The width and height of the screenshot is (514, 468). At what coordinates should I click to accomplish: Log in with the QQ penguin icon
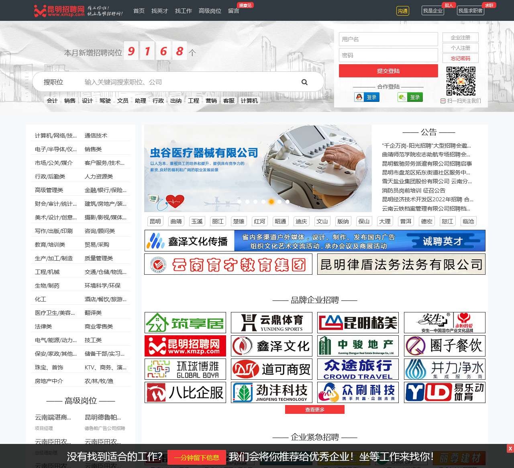click(x=367, y=97)
